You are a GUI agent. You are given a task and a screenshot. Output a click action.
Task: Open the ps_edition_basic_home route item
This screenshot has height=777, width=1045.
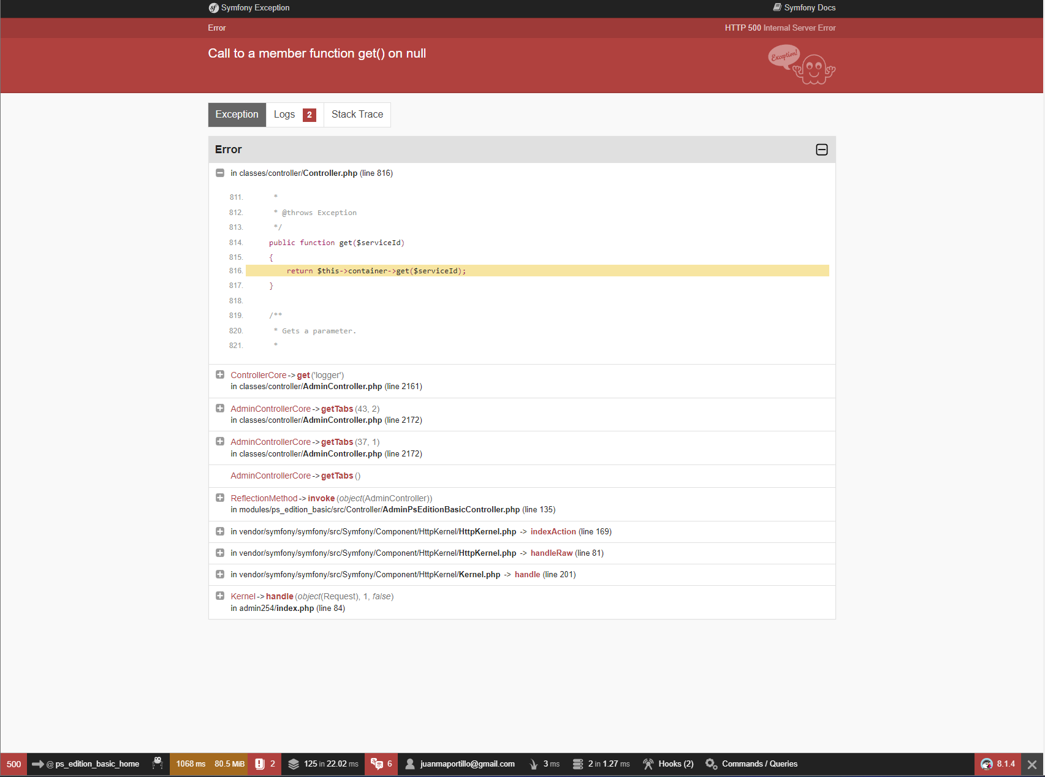[x=86, y=764]
